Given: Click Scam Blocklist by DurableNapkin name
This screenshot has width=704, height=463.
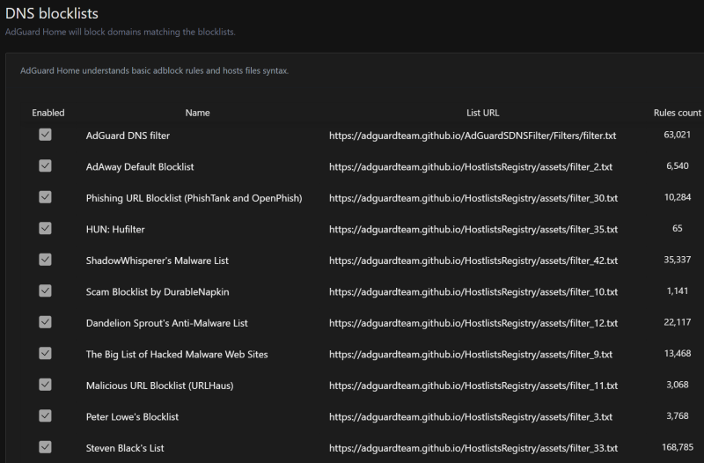Looking at the screenshot, I should tap(158, 292).
